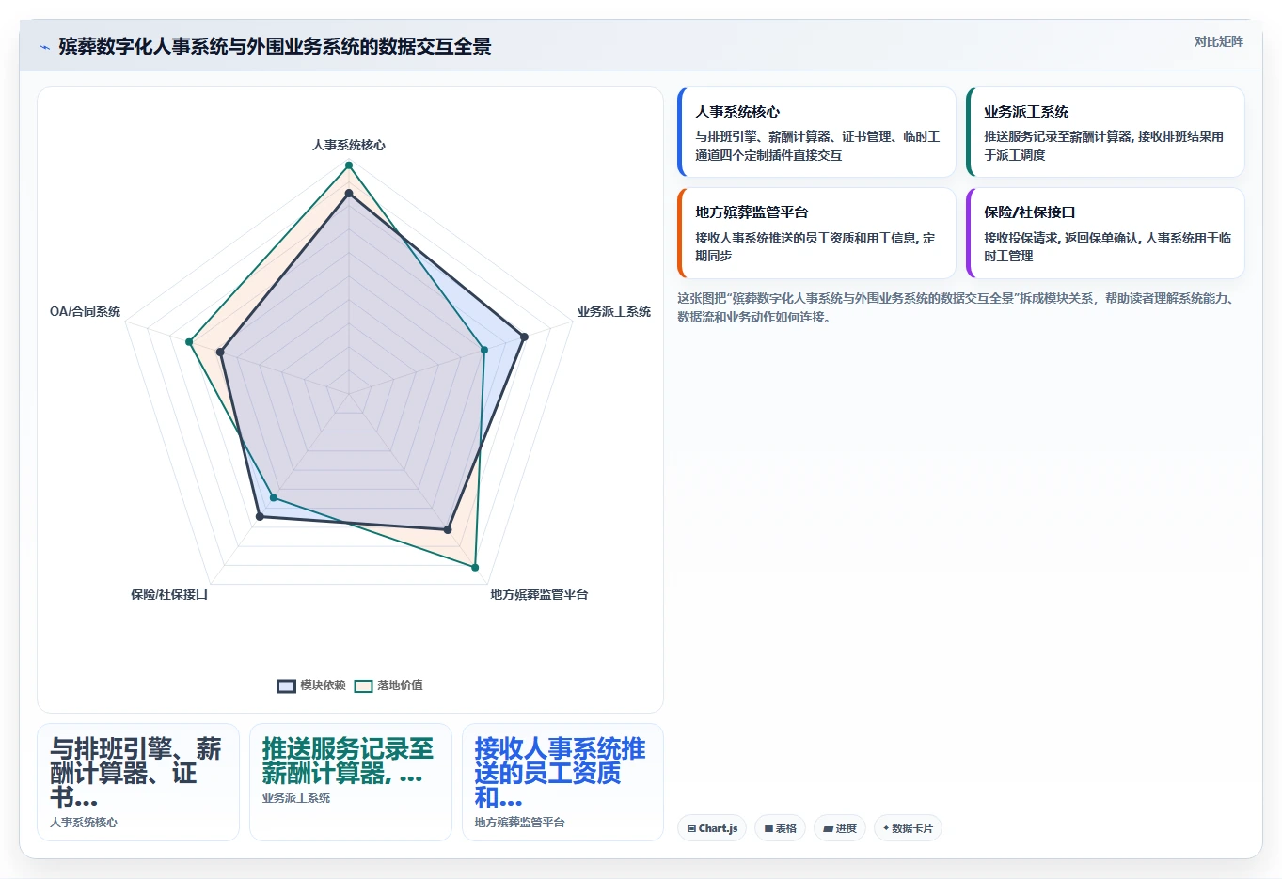Click the 进度 tag pill

pyautogui.click(x=840, y=828)
